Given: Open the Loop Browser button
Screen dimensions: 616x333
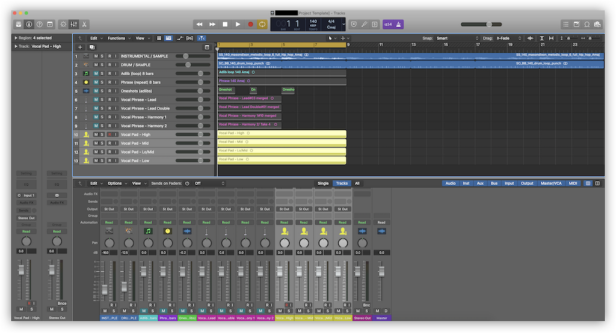Looking at the screenshot, I should coord(587,25).
